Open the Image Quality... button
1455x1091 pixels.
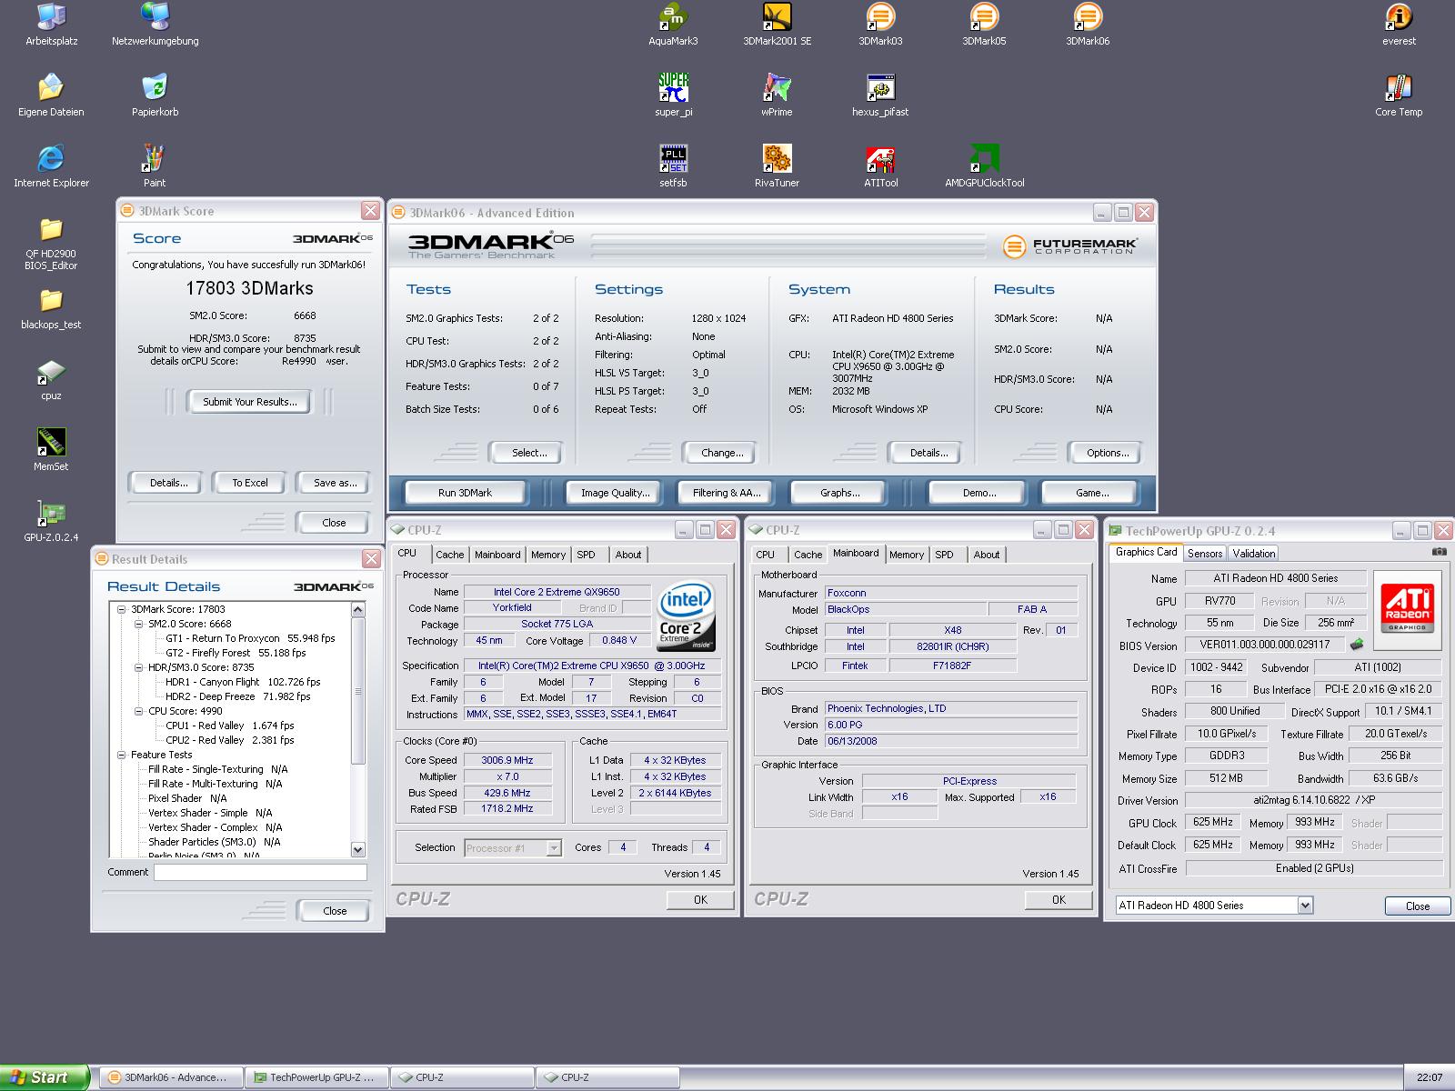[616, 493]
